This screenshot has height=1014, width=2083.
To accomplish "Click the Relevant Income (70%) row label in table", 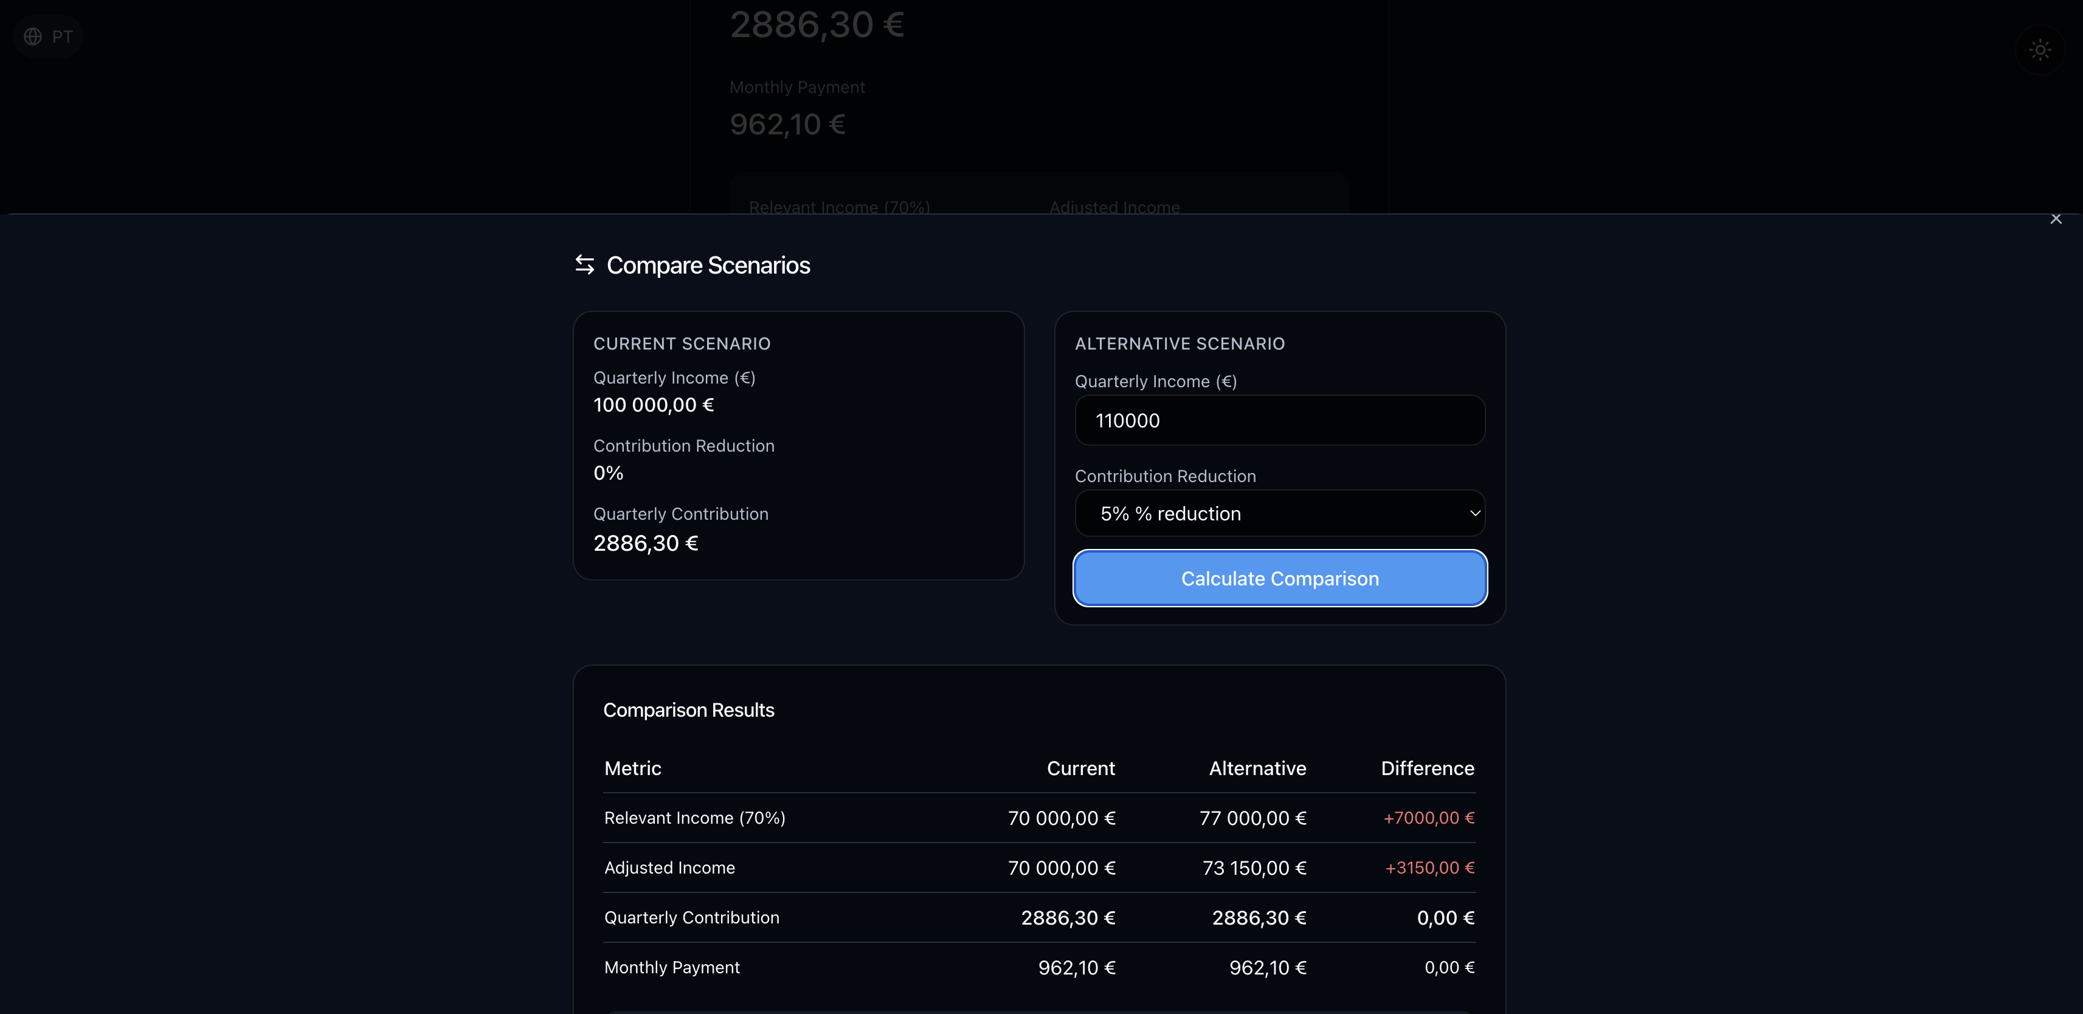I will pyautogui.click(x=694, y=818).
